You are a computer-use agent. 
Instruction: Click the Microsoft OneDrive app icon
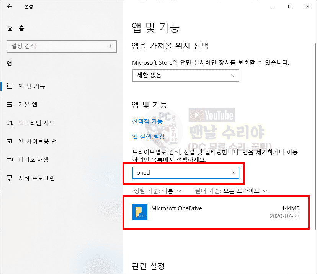click(x=140, y=212)
